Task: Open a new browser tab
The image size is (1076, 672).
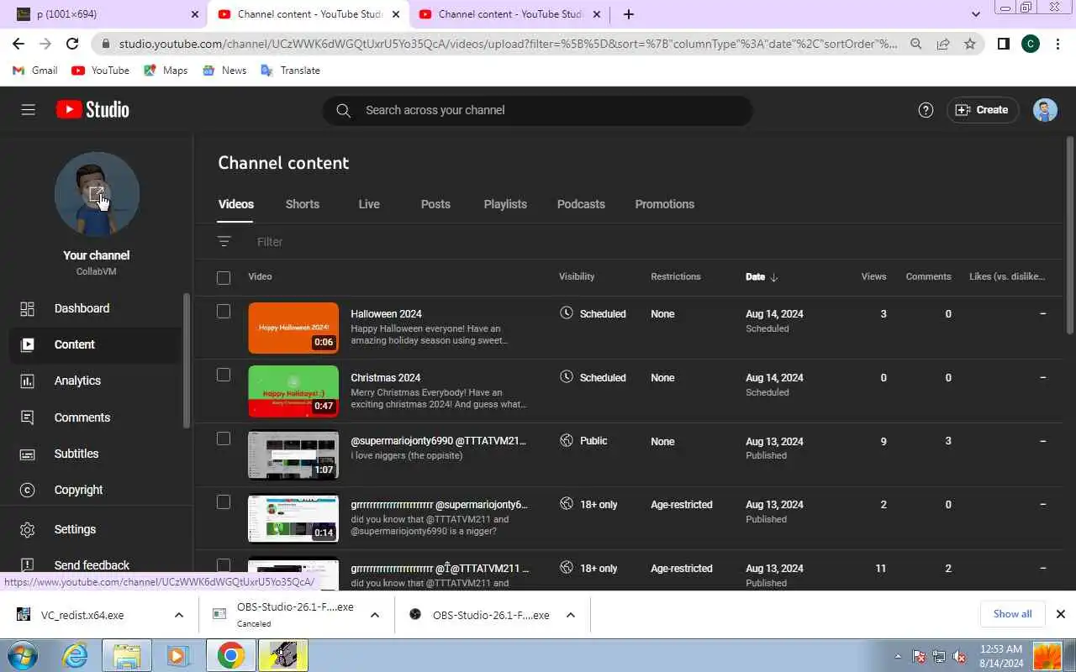Action: 629,14
